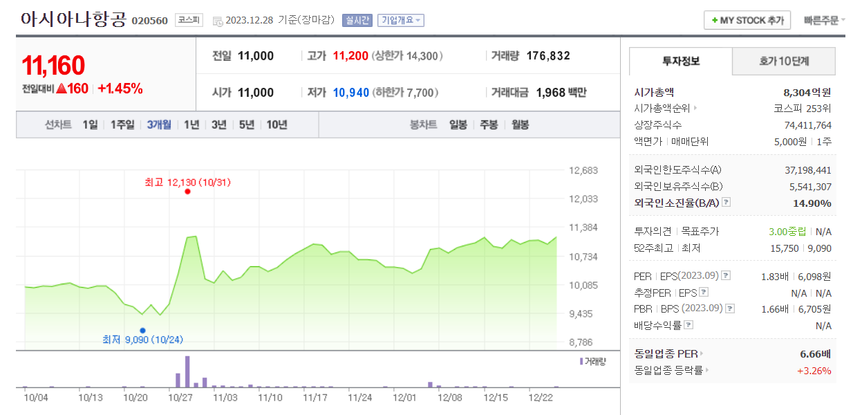Select the 1년 line chart period
The width and height of the screenshot is (862, 415).
click(x=191, y=124)
